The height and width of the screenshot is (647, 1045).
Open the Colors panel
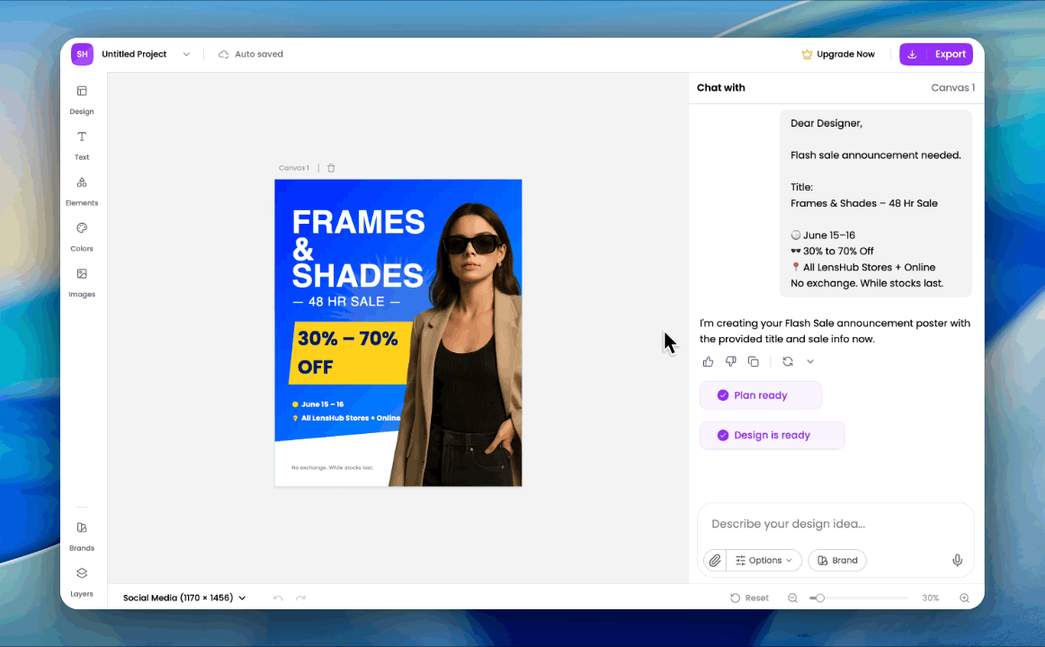click(82, 236)
